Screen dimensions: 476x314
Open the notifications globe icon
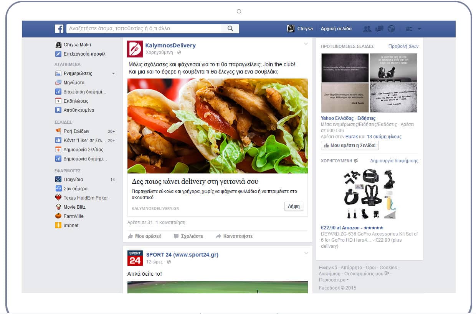point(391,29)
